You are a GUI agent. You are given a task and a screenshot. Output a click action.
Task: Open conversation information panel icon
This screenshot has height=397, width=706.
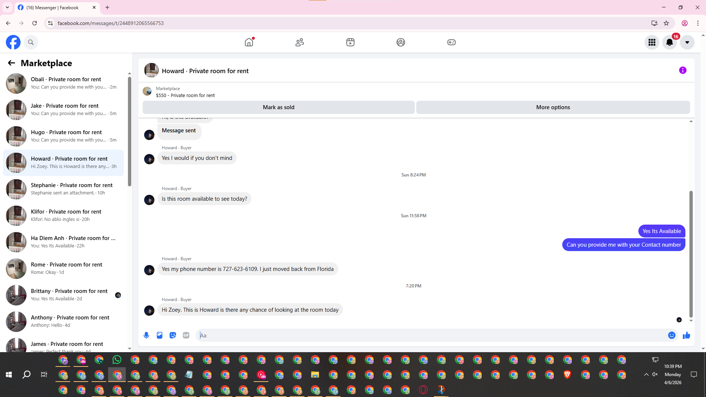(x=683, y=70)
